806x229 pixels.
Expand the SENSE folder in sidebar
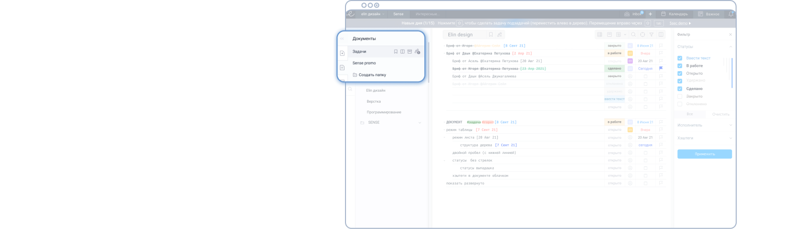(x=420, y=122)
